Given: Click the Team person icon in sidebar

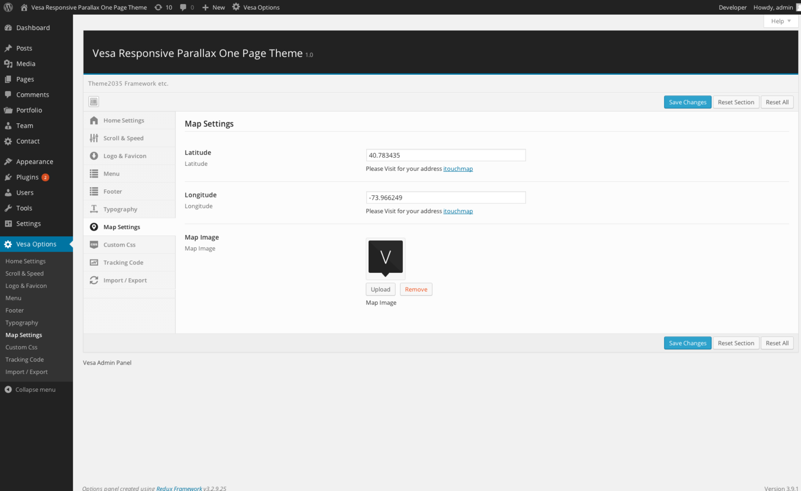Looking at the screenshot, I should 8,125.
